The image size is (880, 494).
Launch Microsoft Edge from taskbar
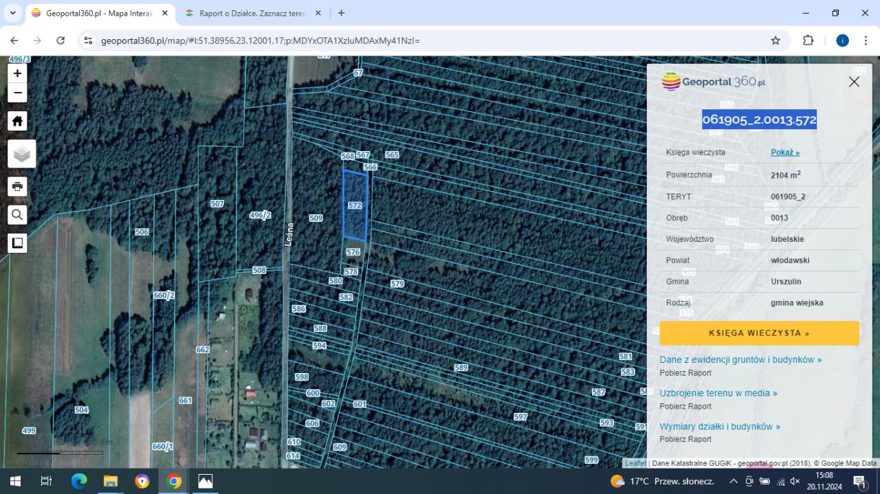(x=79, y=481)
